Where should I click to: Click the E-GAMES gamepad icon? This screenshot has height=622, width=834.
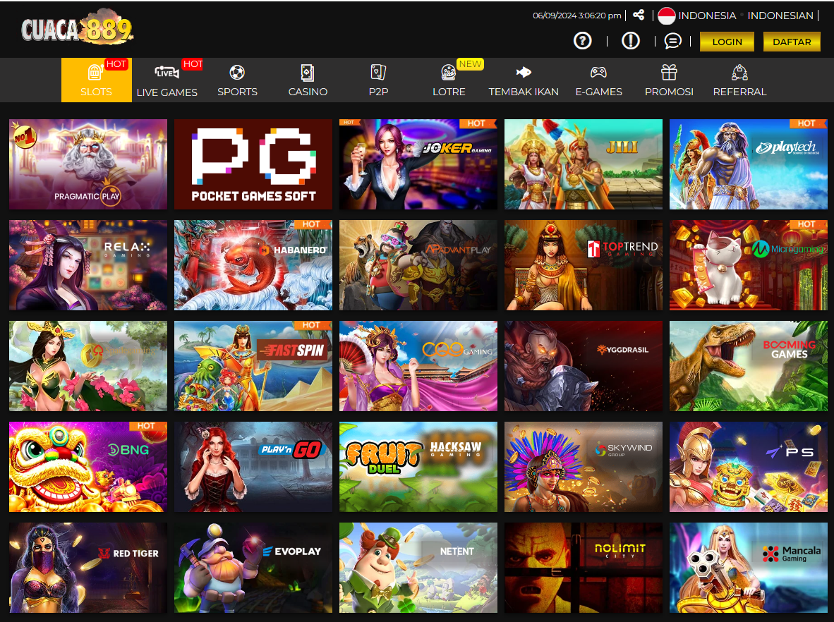pyautogui.click(x=598, y=72)
